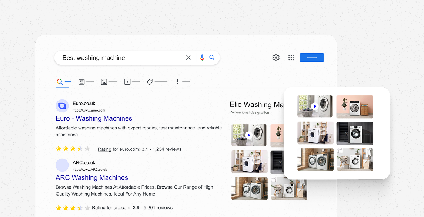The width and height of the screenshot is (424, 217).
Task: Select the All results tab
Action: (x=64, y=82)
